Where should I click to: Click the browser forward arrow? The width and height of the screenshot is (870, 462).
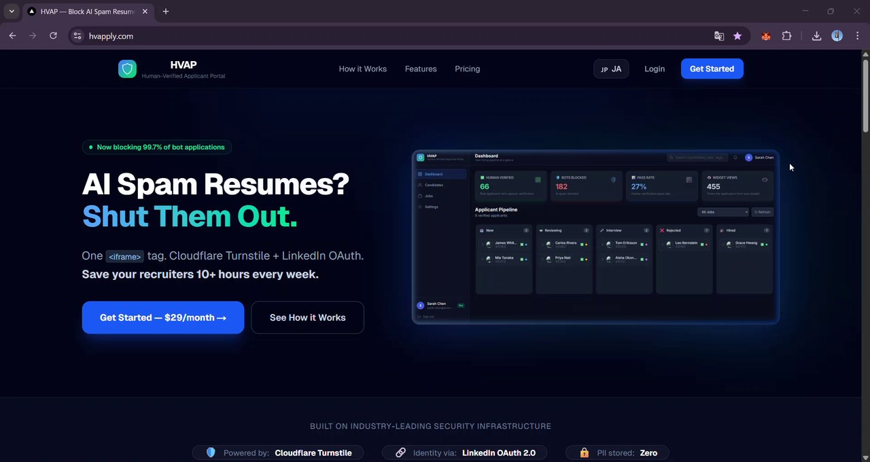(x=33, y=36)
